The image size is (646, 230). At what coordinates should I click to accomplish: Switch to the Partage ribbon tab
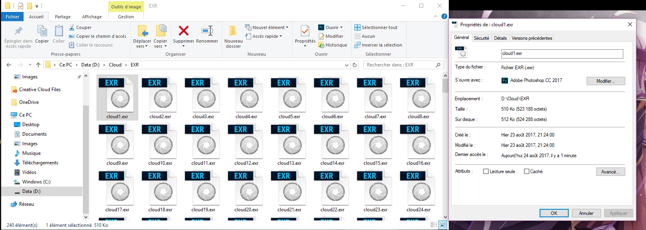63,17
